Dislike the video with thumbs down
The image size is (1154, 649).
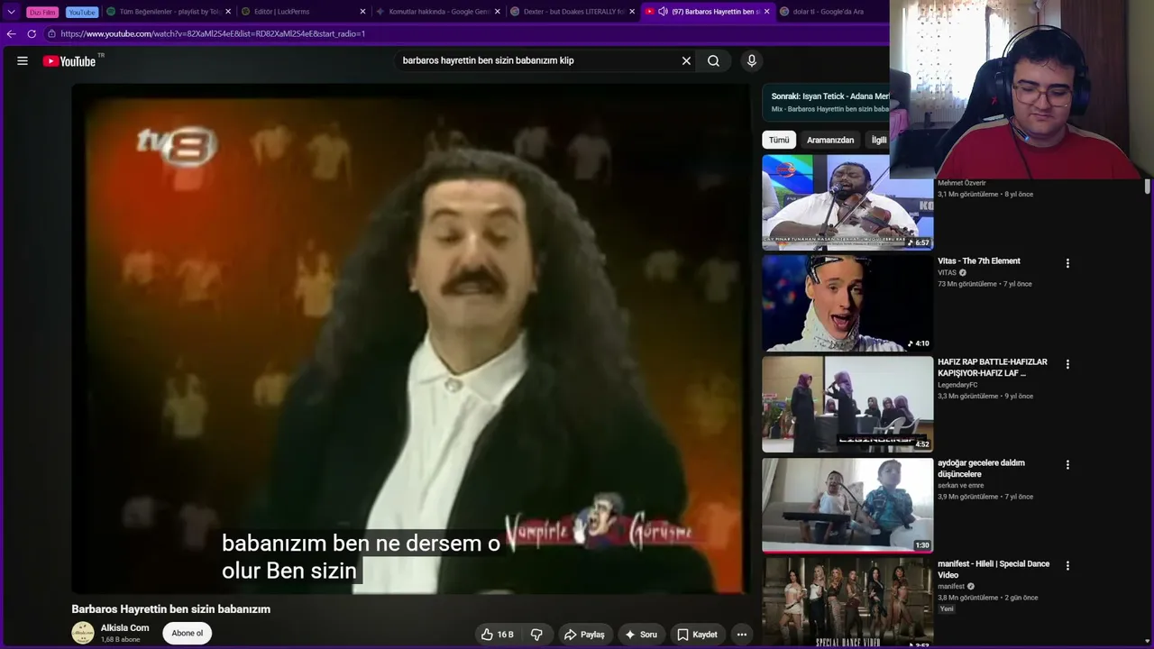536,635
